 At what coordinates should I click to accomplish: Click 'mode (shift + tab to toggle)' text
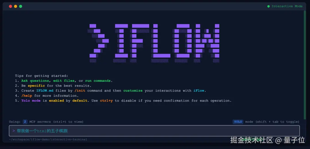(272, 122)
